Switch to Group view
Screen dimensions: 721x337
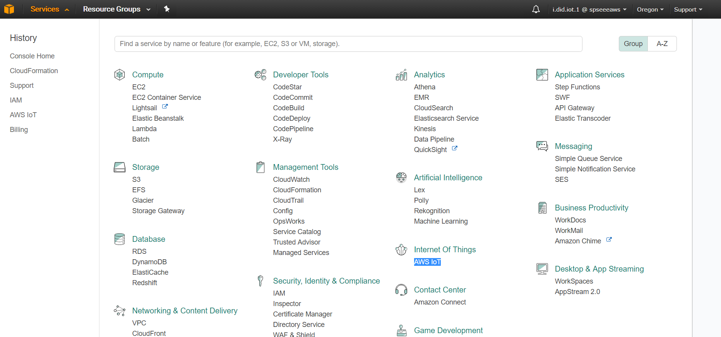tap(633, 44)
